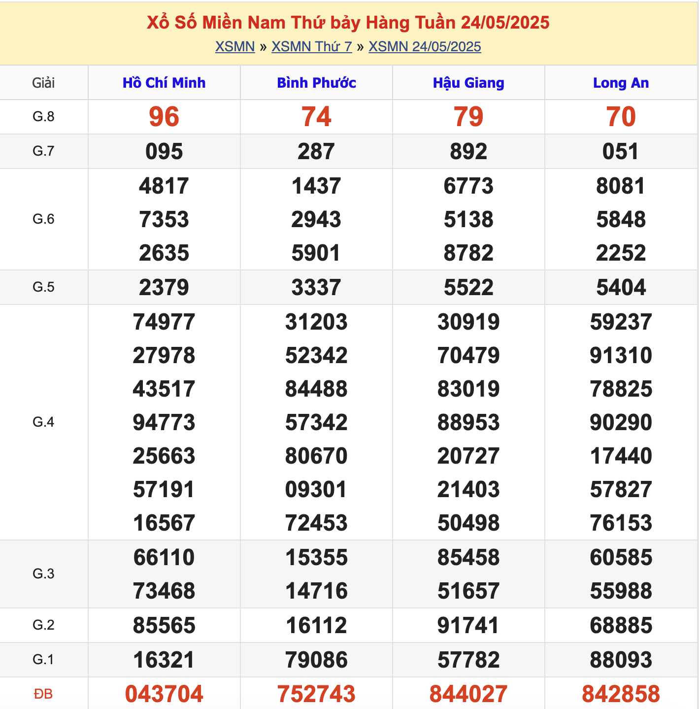The height and width of the screenshot is (709, 699).
Task: Open the Hậu Giang column header
Action: click(x=468, y=83)
